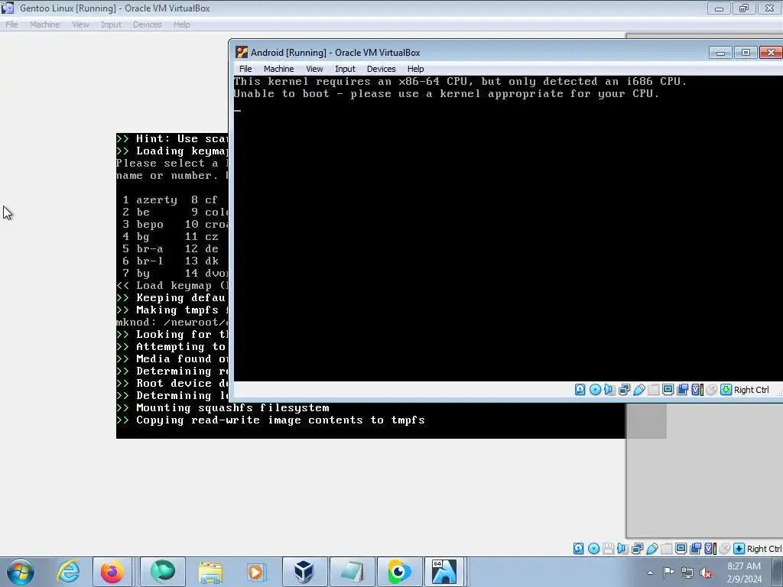Screen dimensions: 783x587
Task: Open Action Center flag in system tray
Action: click(668, 572)
